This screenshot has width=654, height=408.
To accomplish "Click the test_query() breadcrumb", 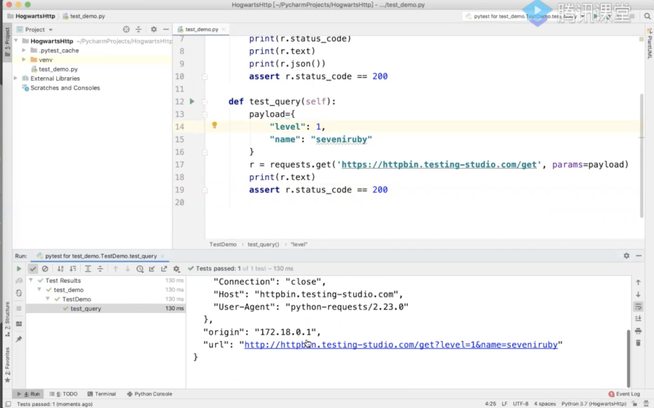I will point(263,244).
